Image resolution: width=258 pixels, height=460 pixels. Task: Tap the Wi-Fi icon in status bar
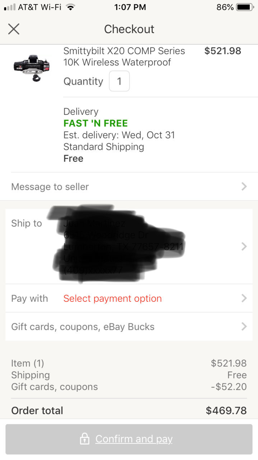click(x=71, y=7)
